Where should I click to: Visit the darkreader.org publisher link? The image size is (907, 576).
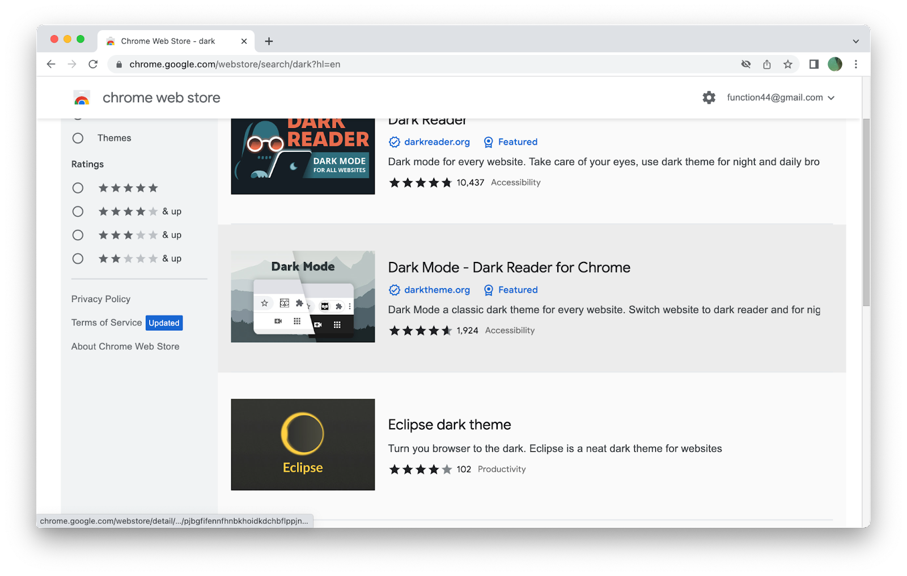tap(437, 142)
